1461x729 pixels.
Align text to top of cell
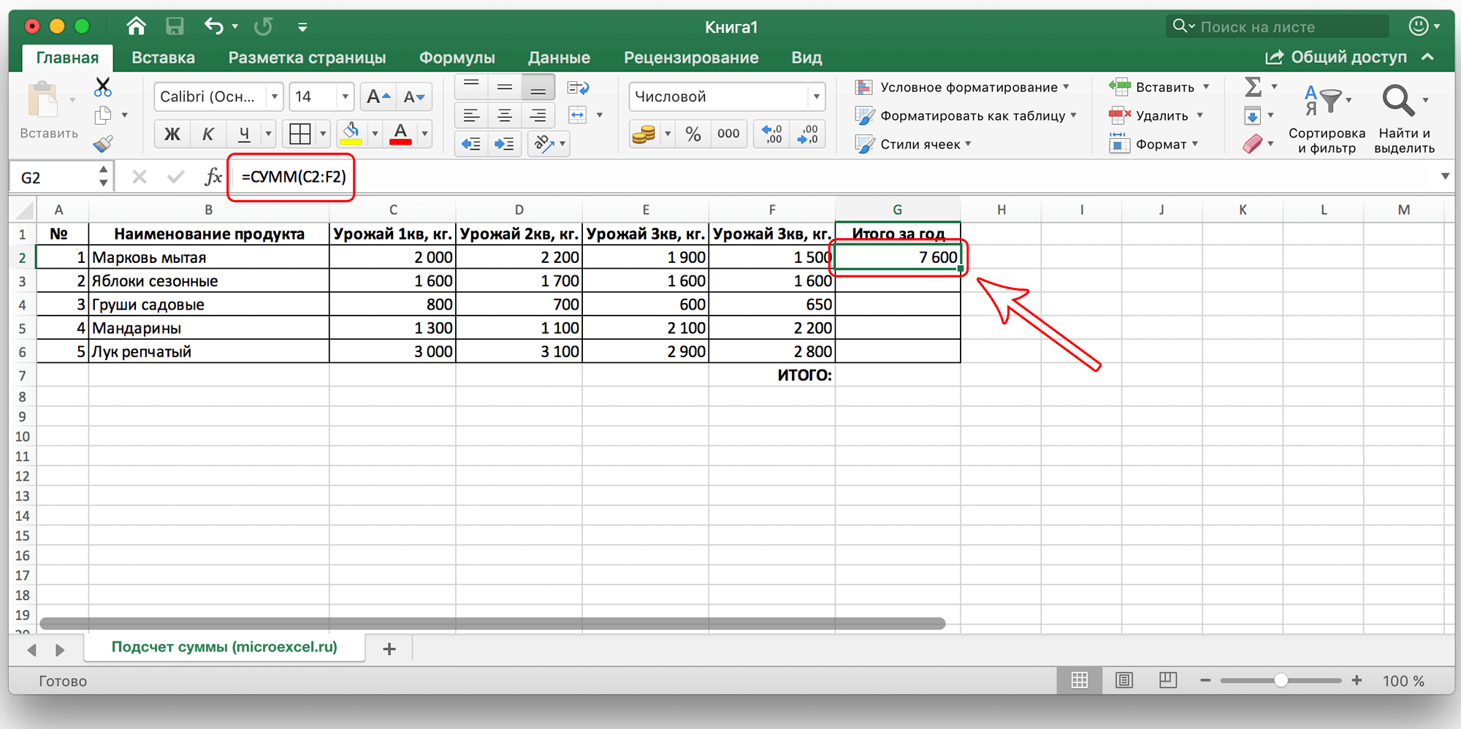pyautogui.click(x=471, y=88)
